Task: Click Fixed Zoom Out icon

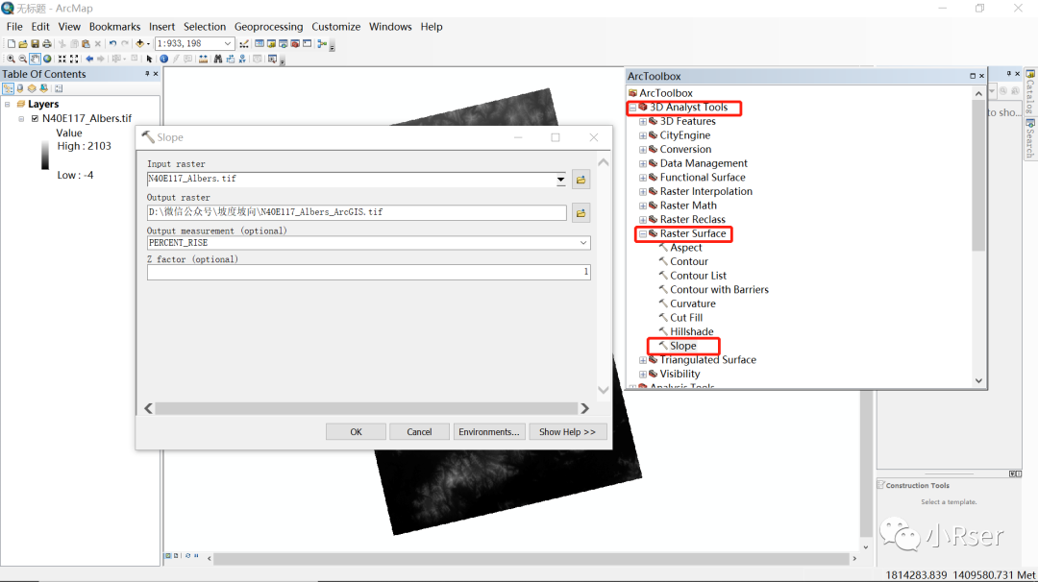Action: click(x=74, y=59)
